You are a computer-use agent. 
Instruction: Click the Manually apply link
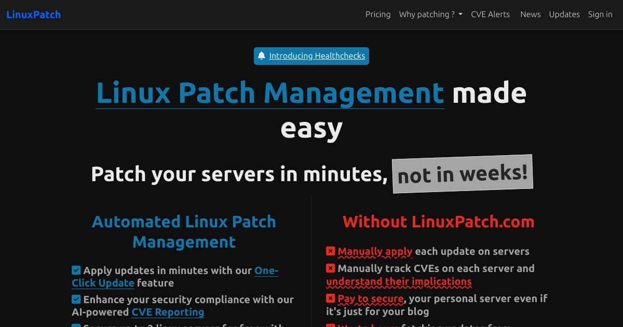coord(375,251)
